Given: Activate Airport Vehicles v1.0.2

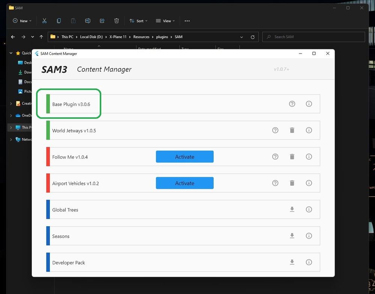Looking at the screenshot, I should point(184,183).
